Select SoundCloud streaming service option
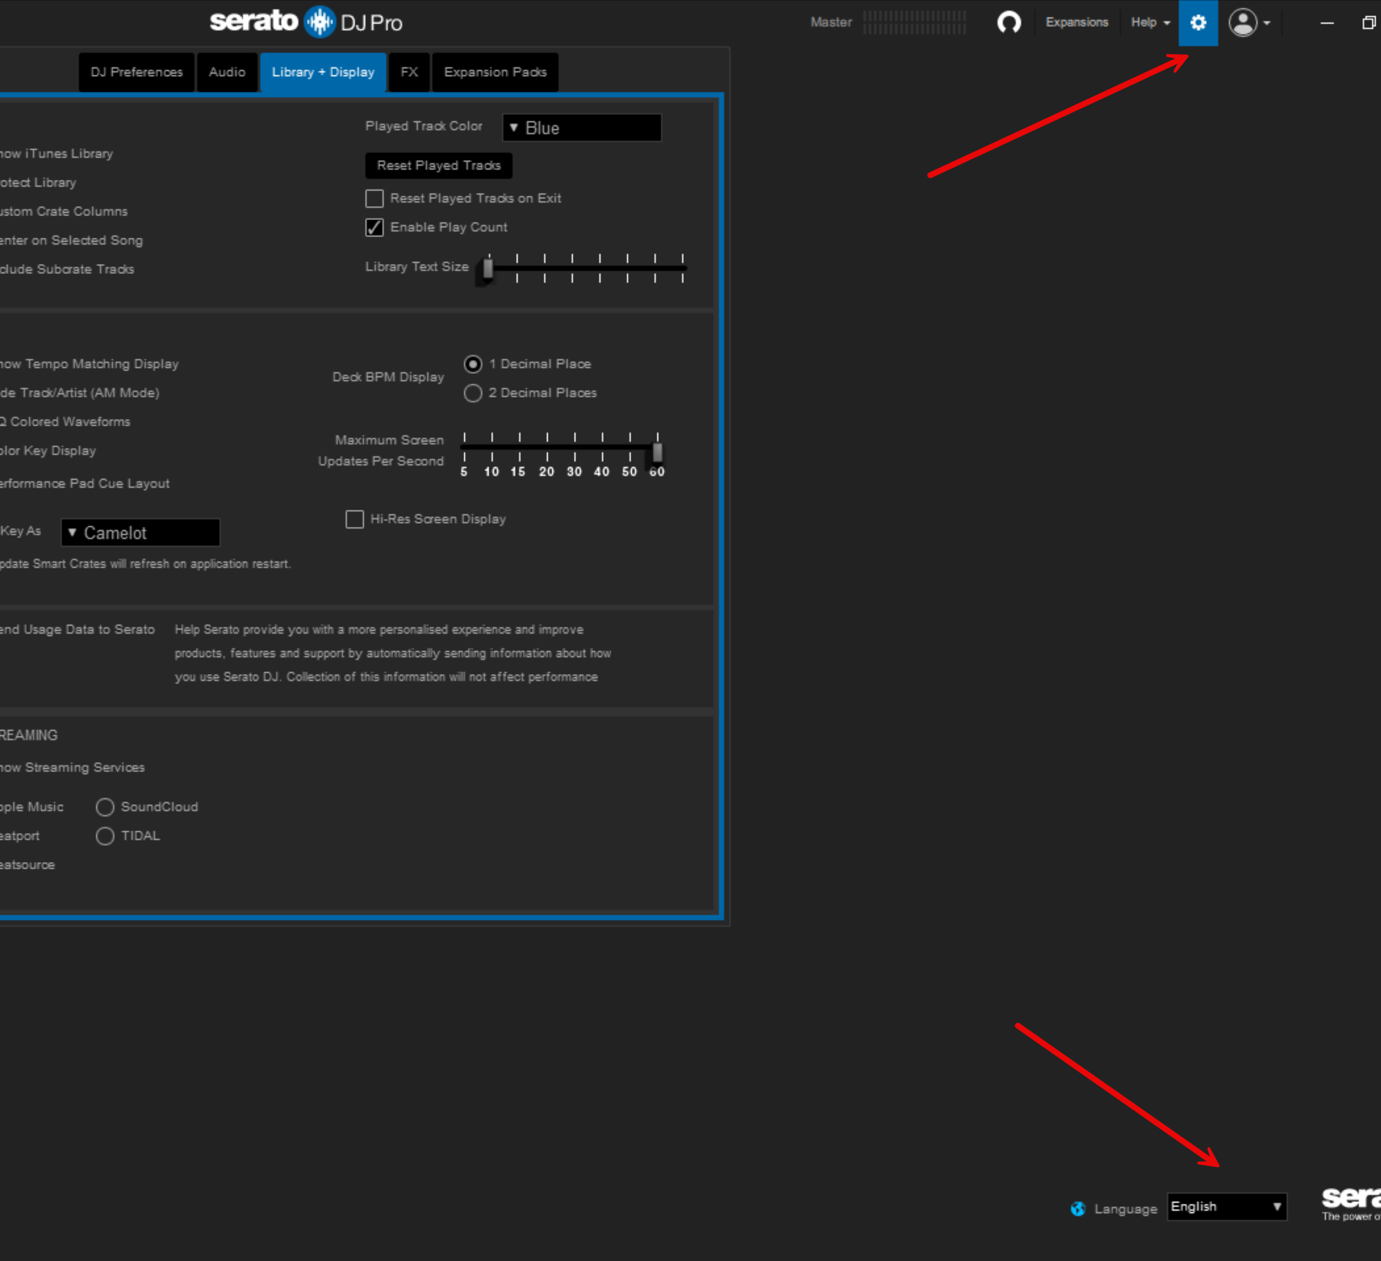The width and height of the screenshot is (1381, 1261). coord(105,807)
